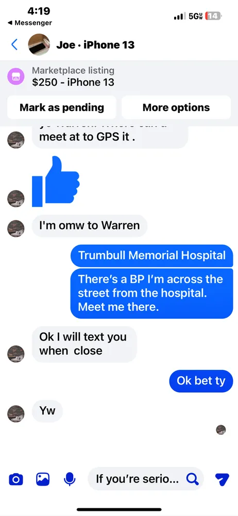Open the $250 - iPhone 13 listing details
The height and width of the screenshot is (516, 238).
(73, 82)
